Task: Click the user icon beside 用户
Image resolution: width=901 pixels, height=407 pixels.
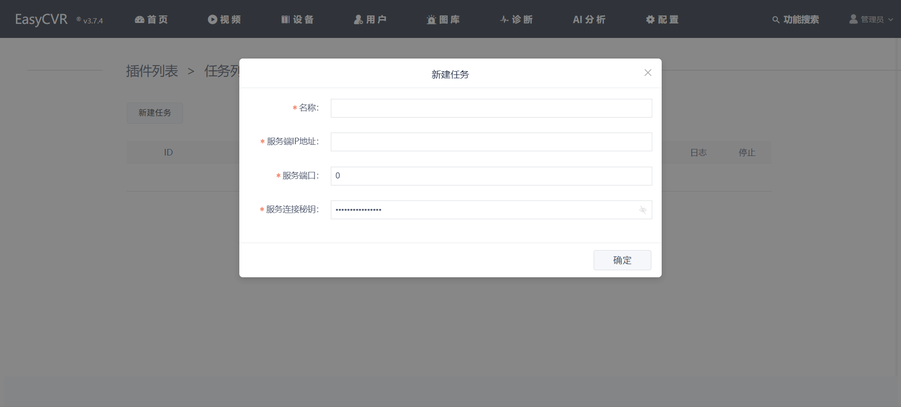Action: (x=359, y=20)
